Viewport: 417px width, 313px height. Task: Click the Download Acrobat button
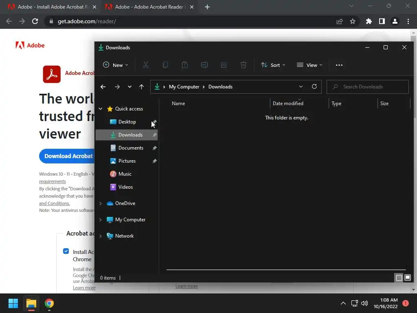(67, 156)
